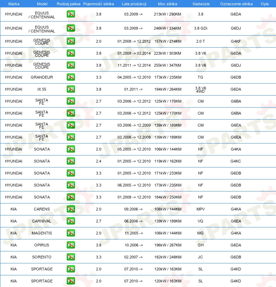Viewport: 276px width, 287px height.
Task: Click the CARNIVAL model cell
Action: point(42,221)
